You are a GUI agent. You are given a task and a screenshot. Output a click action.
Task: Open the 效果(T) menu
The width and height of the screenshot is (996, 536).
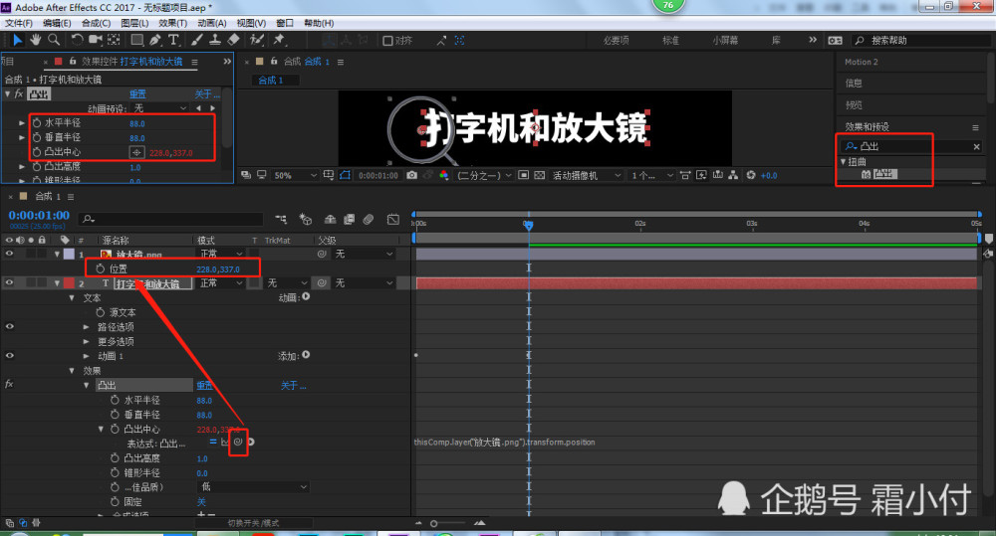tap(172, 23)
